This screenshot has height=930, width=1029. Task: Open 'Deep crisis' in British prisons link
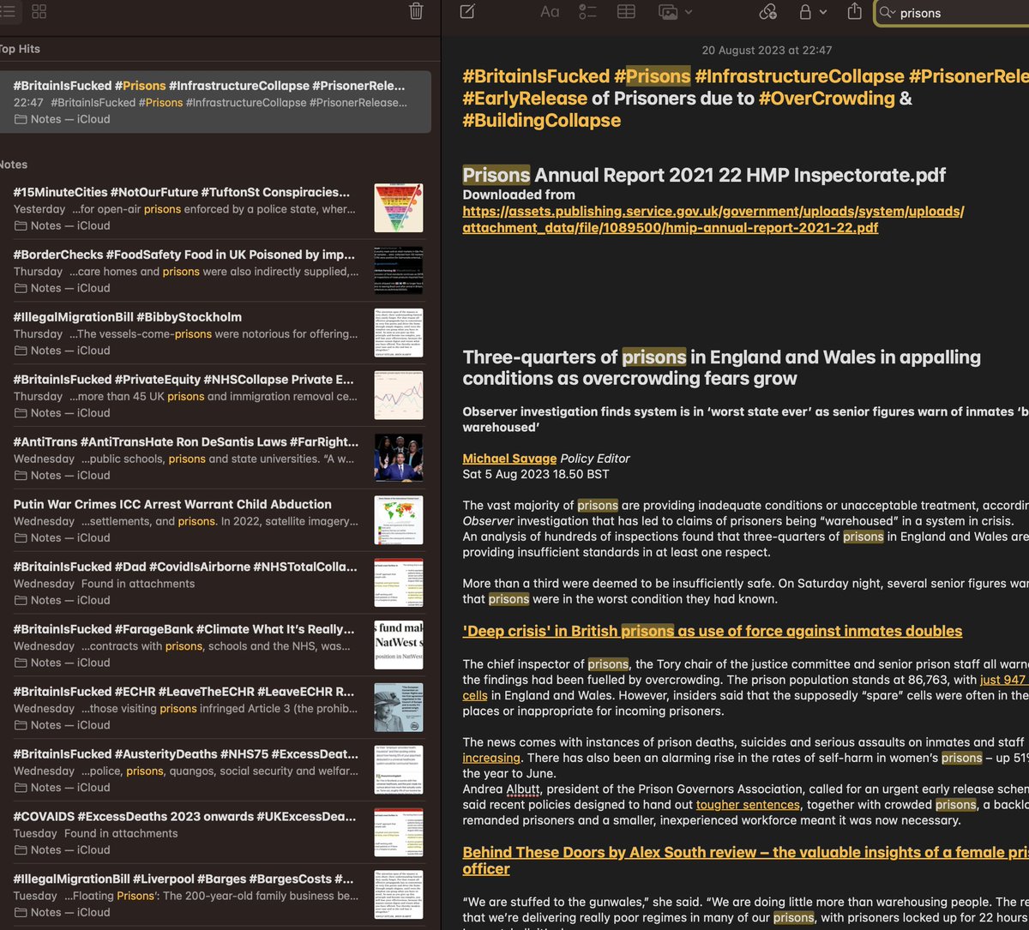[713, 632]
